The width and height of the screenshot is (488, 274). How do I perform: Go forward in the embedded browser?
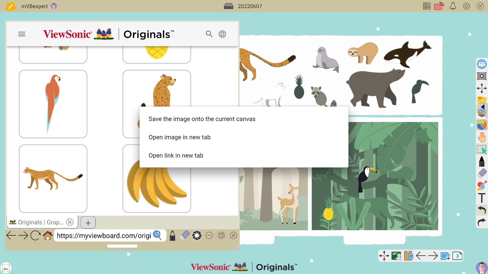[23, 235]
